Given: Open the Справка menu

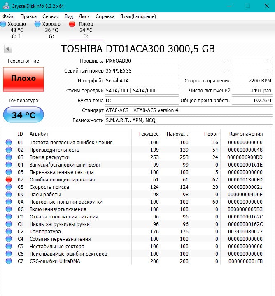Looking at the screenshot, I should [105, 16].
